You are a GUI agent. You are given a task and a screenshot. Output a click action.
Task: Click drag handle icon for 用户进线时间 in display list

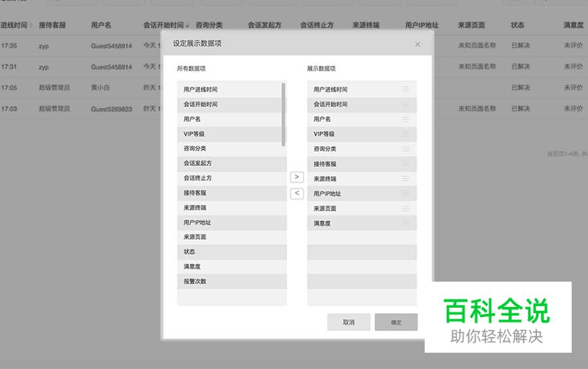(406, 89)
